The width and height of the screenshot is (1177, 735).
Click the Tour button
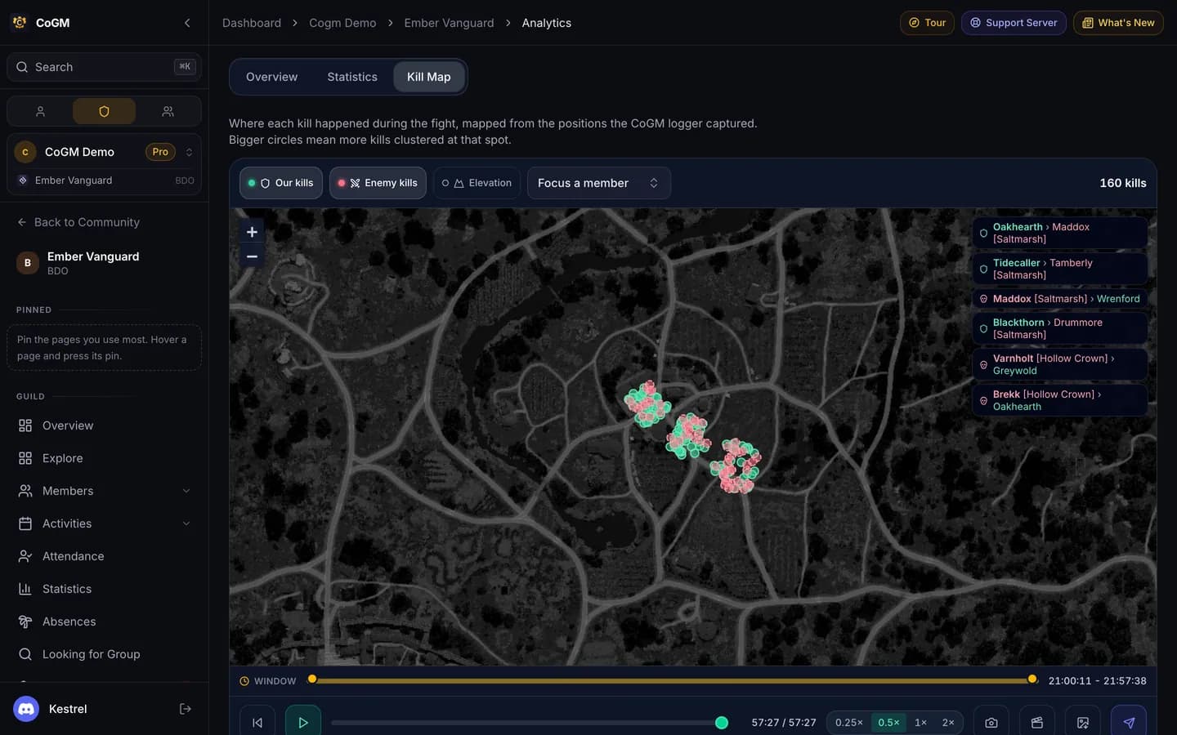point(927,23)
